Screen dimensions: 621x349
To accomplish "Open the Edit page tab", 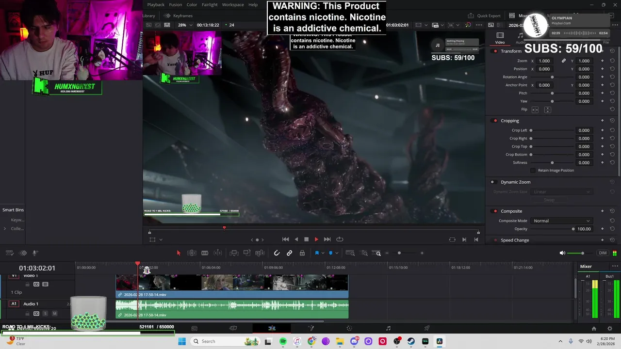I will pos(272,329).
